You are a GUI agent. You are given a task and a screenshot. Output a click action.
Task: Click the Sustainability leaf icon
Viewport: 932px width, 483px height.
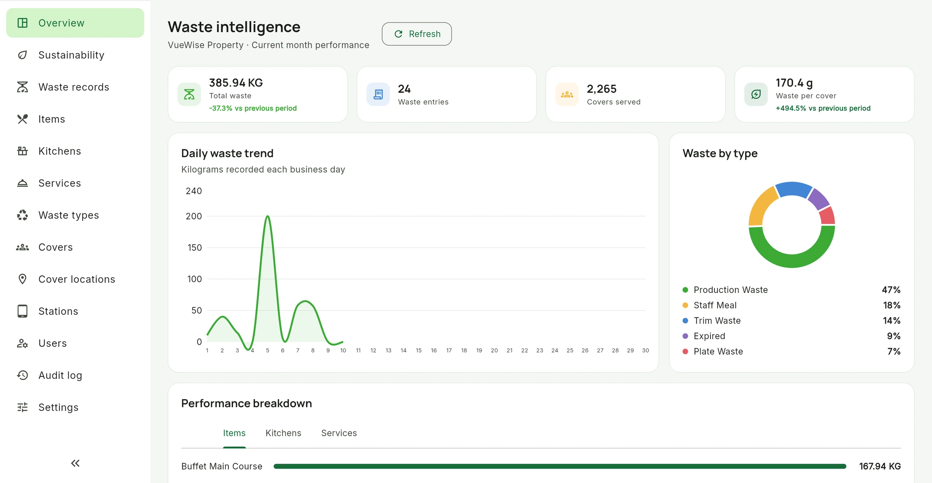tap(22, 55)
